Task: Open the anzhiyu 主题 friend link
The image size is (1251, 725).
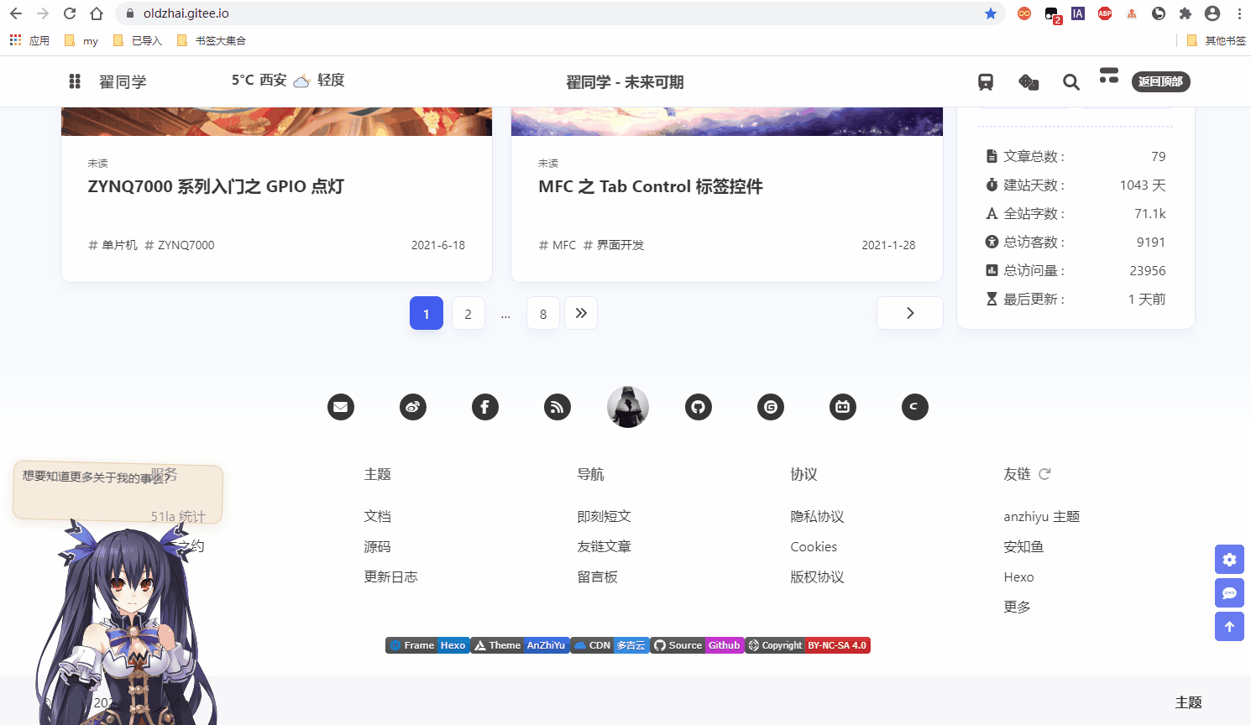Action: tap(1042, 516)
